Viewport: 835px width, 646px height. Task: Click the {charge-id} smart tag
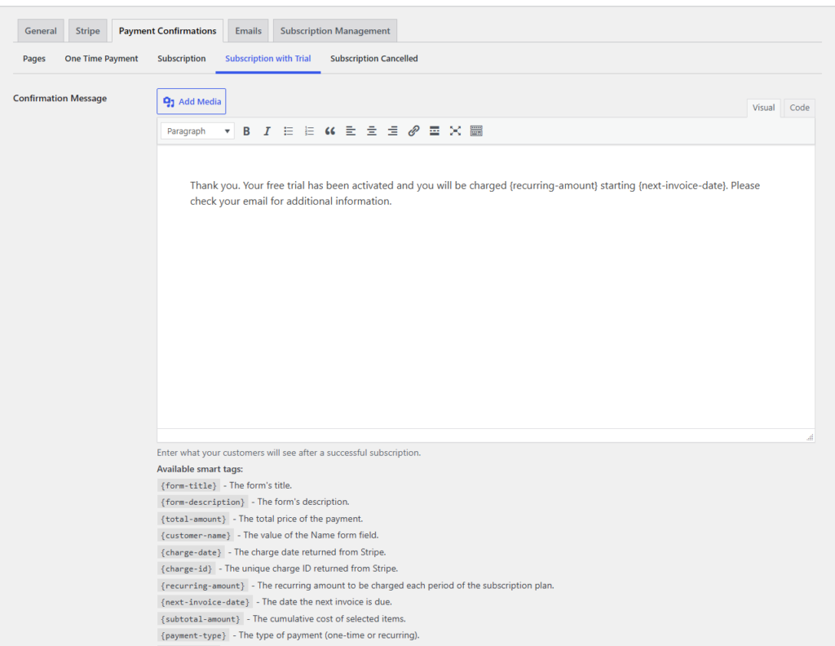pyautogui.click(x=187, y=569)
